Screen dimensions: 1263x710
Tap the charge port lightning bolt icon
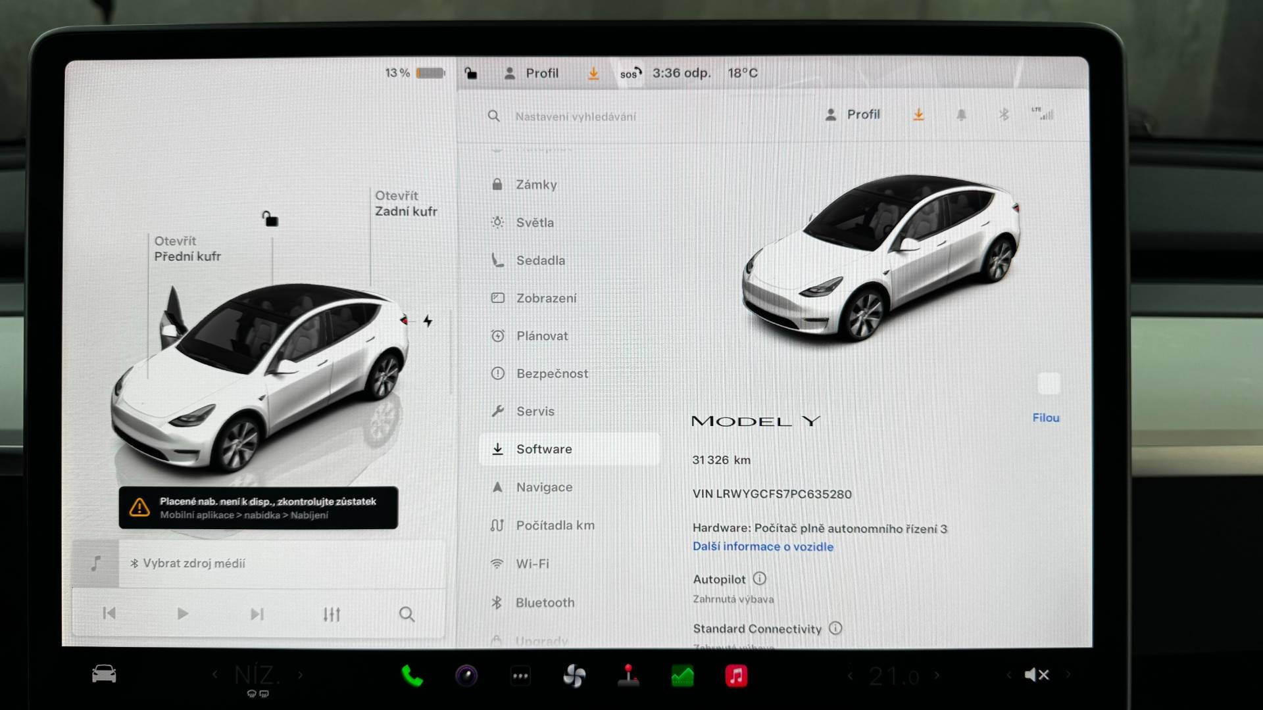coord(428,321)
